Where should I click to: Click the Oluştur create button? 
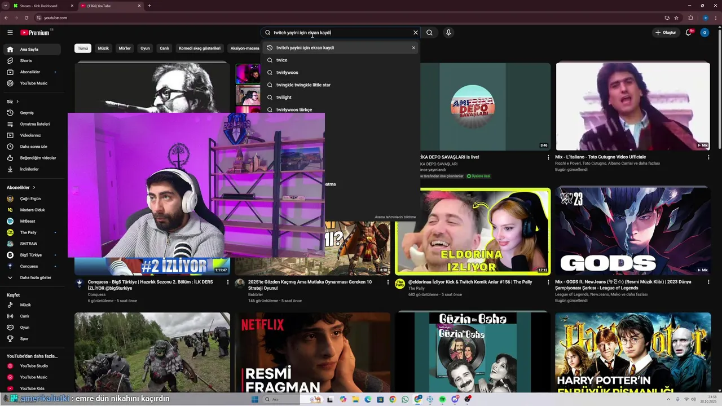pyautogui.click(x=666, y=33)
